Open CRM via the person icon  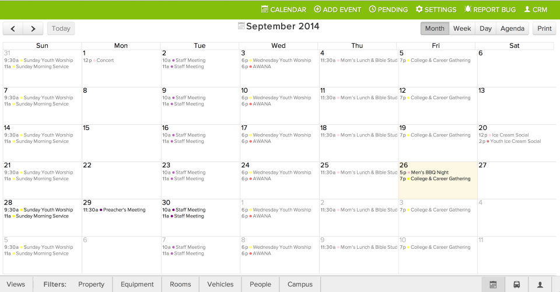tap(527, 9)
